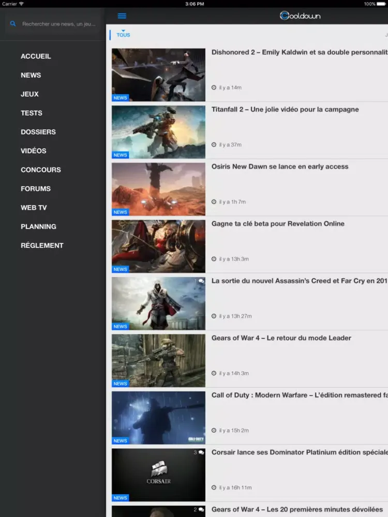Open 'La sortie du nouvel Assassin's Creed' article
This screenshot has width=388, height=517.
tap(300, 281)
